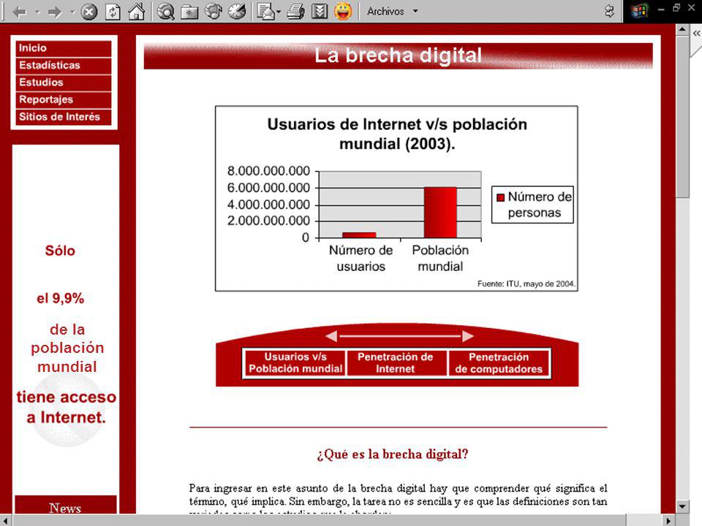Click the Número de personas legend swatch
The width and height of the screenshot is (702, 526).
500,197
